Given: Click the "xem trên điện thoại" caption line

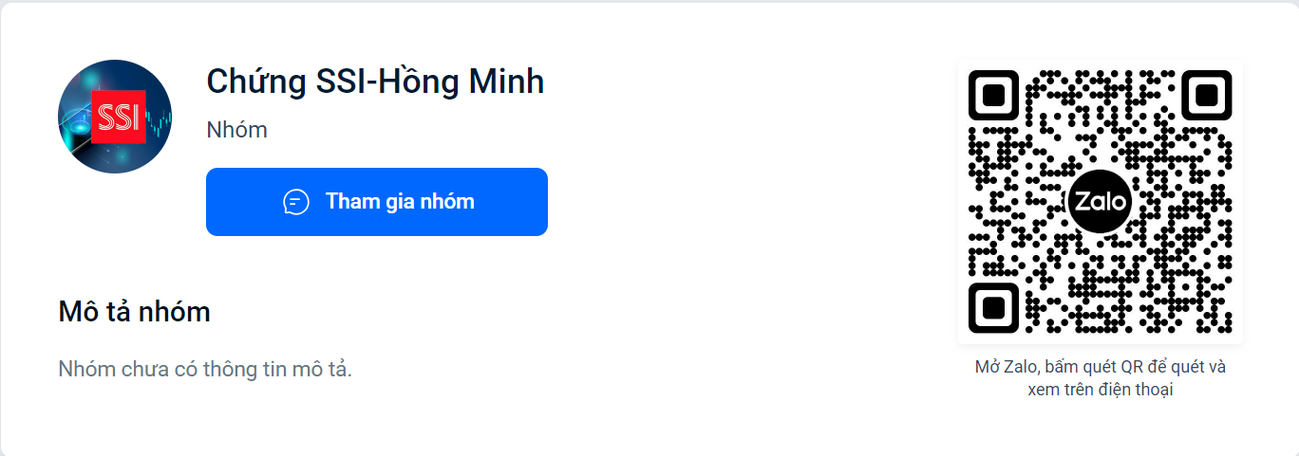Looking at the screenshot, I should pyautogui.click(x=1100, y=390).
